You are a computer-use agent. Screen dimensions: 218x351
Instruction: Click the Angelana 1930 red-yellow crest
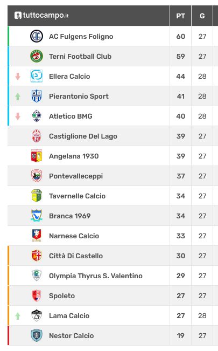[x=37, y=156]
